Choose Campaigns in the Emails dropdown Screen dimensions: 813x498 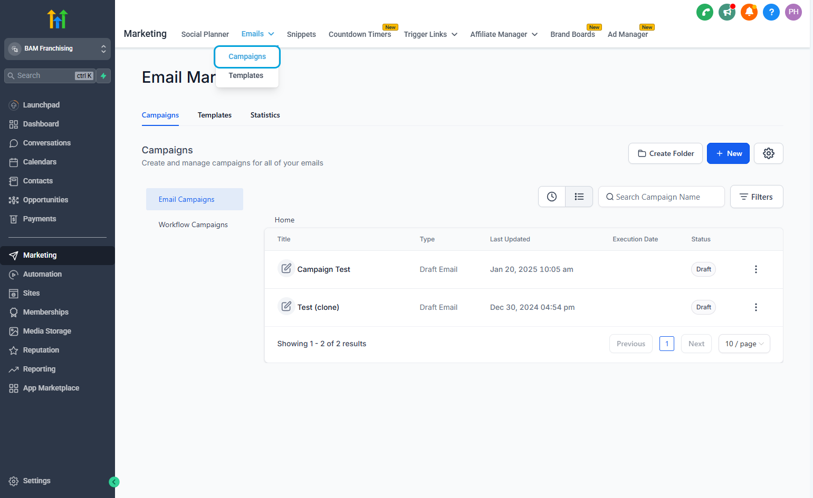247,56
